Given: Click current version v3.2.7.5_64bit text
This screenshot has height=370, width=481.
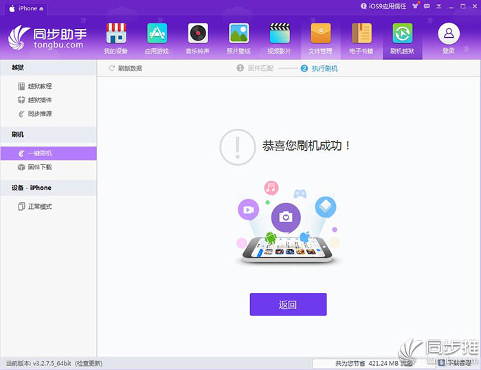Looking at the screenshot, I should (x=38, y=364).
